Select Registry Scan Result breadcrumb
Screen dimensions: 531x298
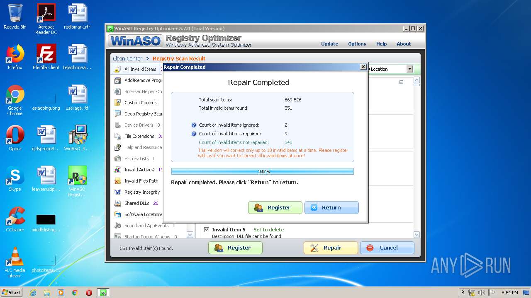coord(179,58)
